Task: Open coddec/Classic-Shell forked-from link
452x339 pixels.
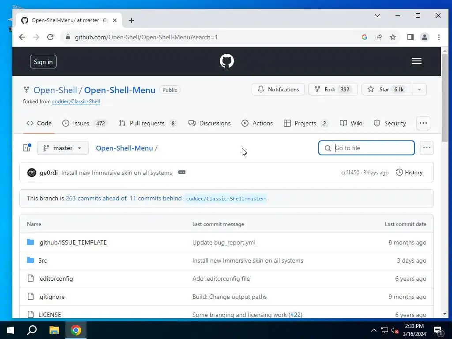Action: click(76, 102)
